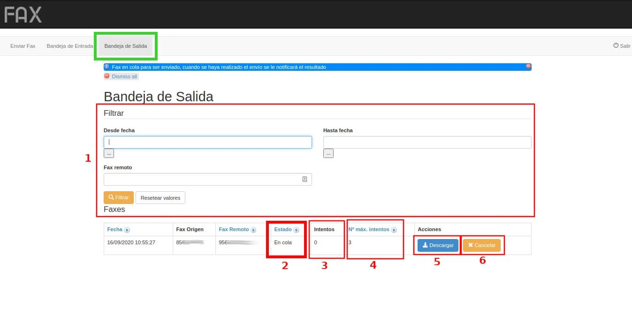Click the sort icon next to Fecha
The width and height of the screenshot is (632, 323).
coord(127,230)
